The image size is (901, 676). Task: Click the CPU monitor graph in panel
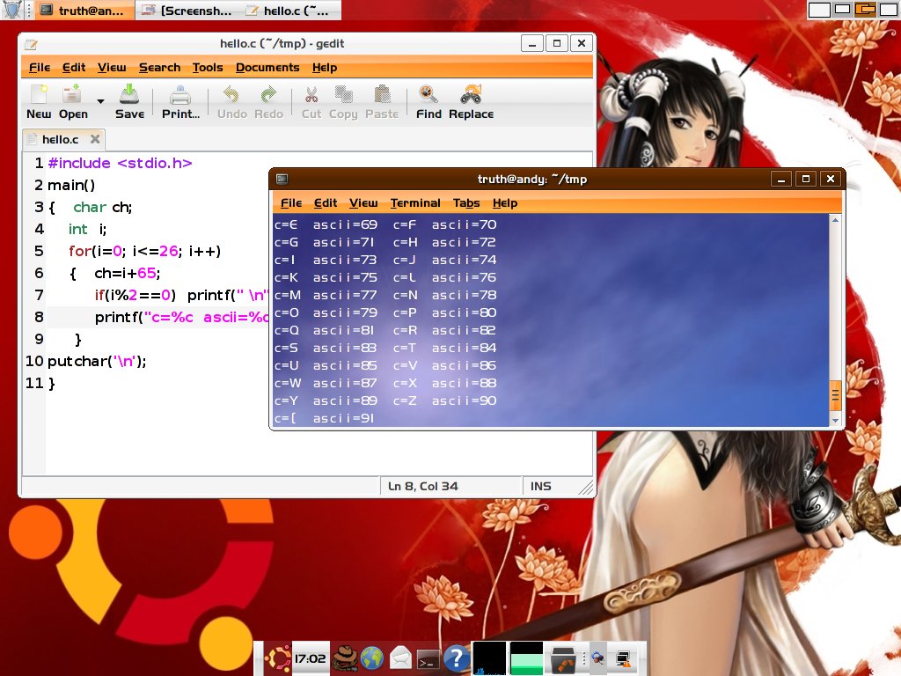click(489, 658)
